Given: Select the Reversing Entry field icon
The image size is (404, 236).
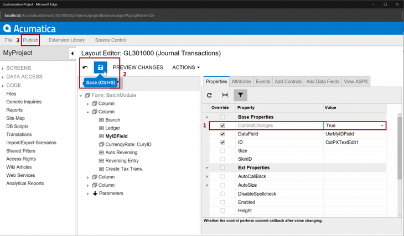Looking at the screenshot, I should [101, 161].
